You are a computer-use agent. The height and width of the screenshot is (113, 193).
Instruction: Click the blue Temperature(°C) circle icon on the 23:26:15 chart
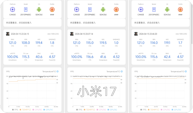[57, 71]
